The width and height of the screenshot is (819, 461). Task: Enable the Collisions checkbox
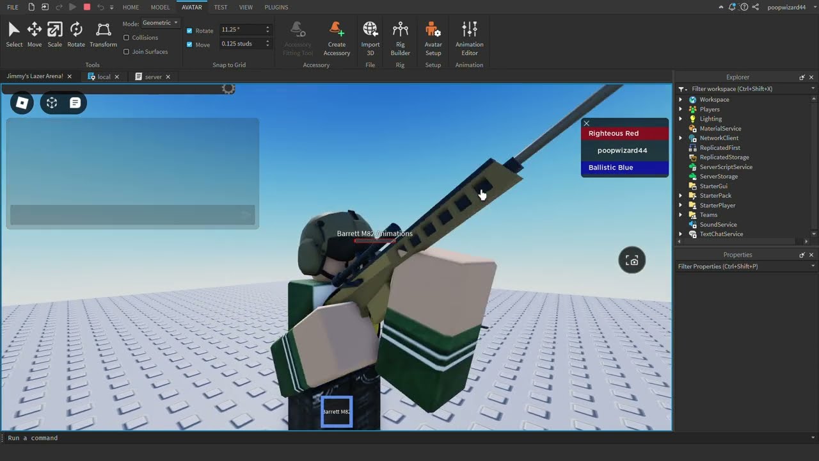(126, 38)
